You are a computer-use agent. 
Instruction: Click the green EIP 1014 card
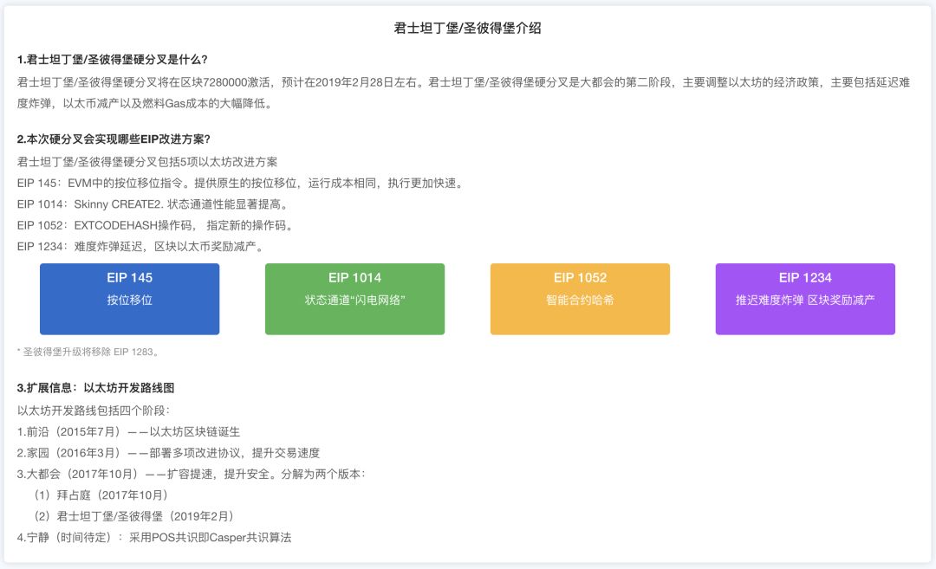tap(354, 299)
